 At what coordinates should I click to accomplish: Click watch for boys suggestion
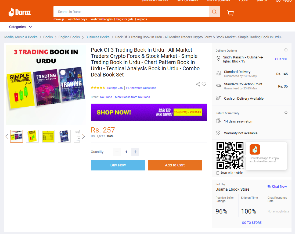[x=77, y=19]
